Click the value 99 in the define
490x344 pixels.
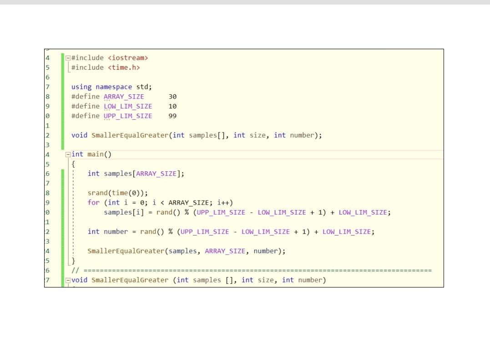172,116
